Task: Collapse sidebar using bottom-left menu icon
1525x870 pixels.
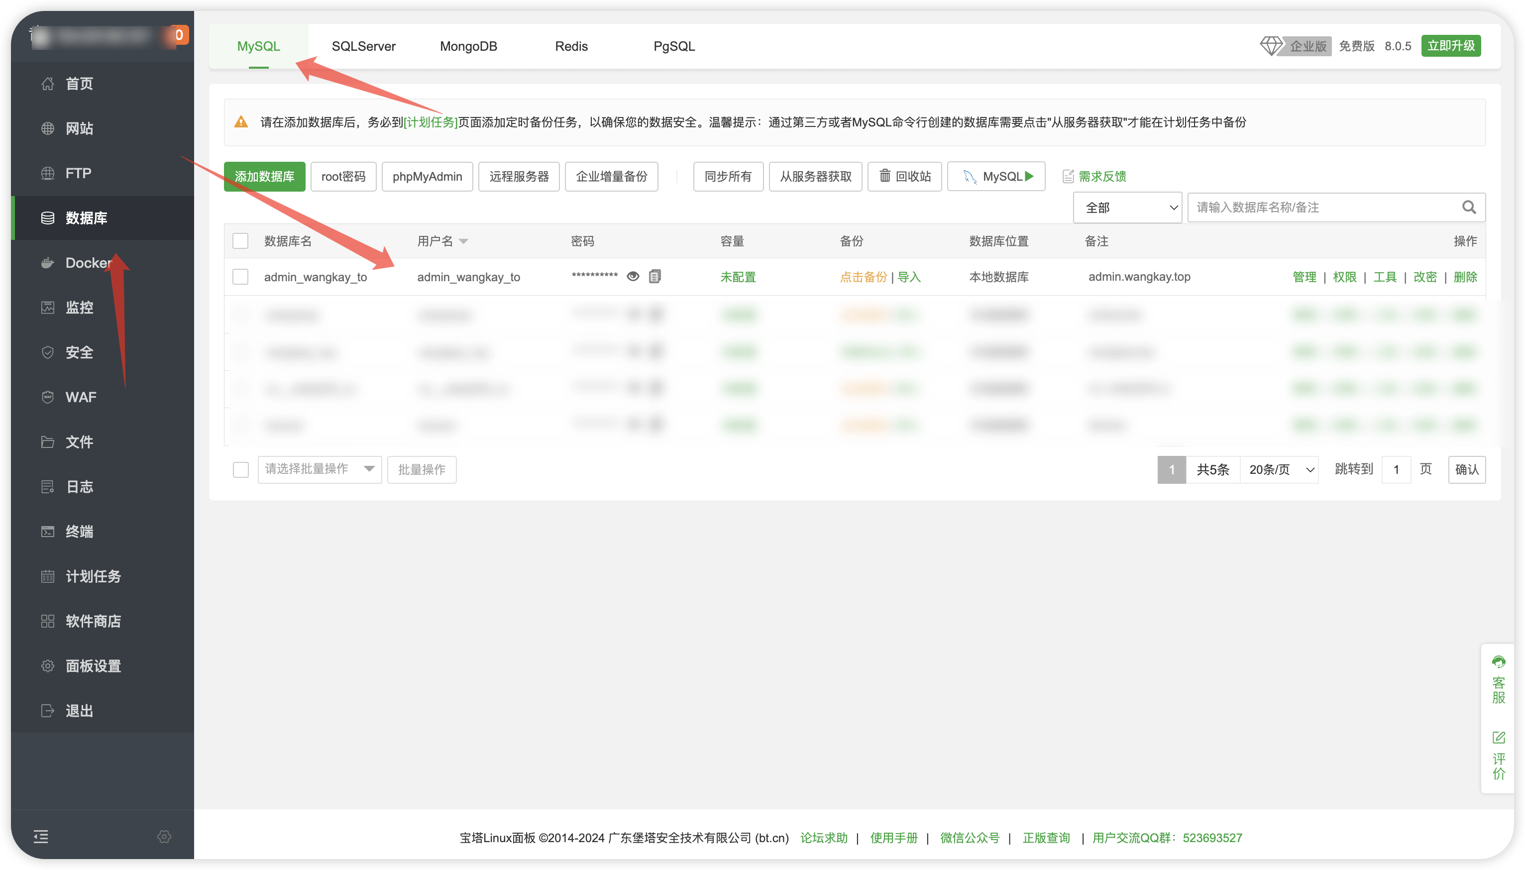Action: click(41, 837)
